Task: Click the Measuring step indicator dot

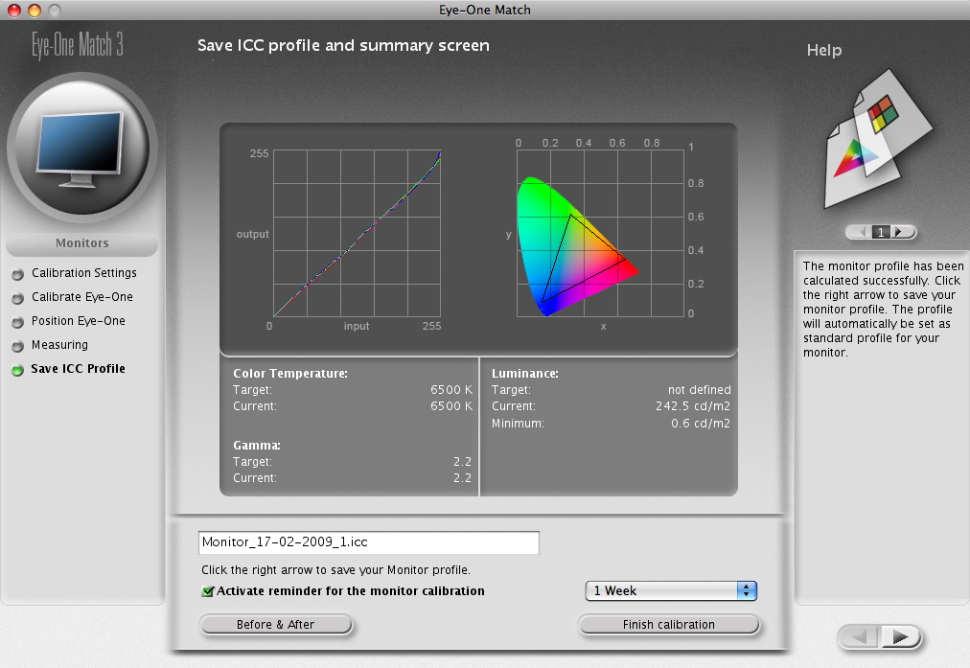Action: (x=18, y=346)
